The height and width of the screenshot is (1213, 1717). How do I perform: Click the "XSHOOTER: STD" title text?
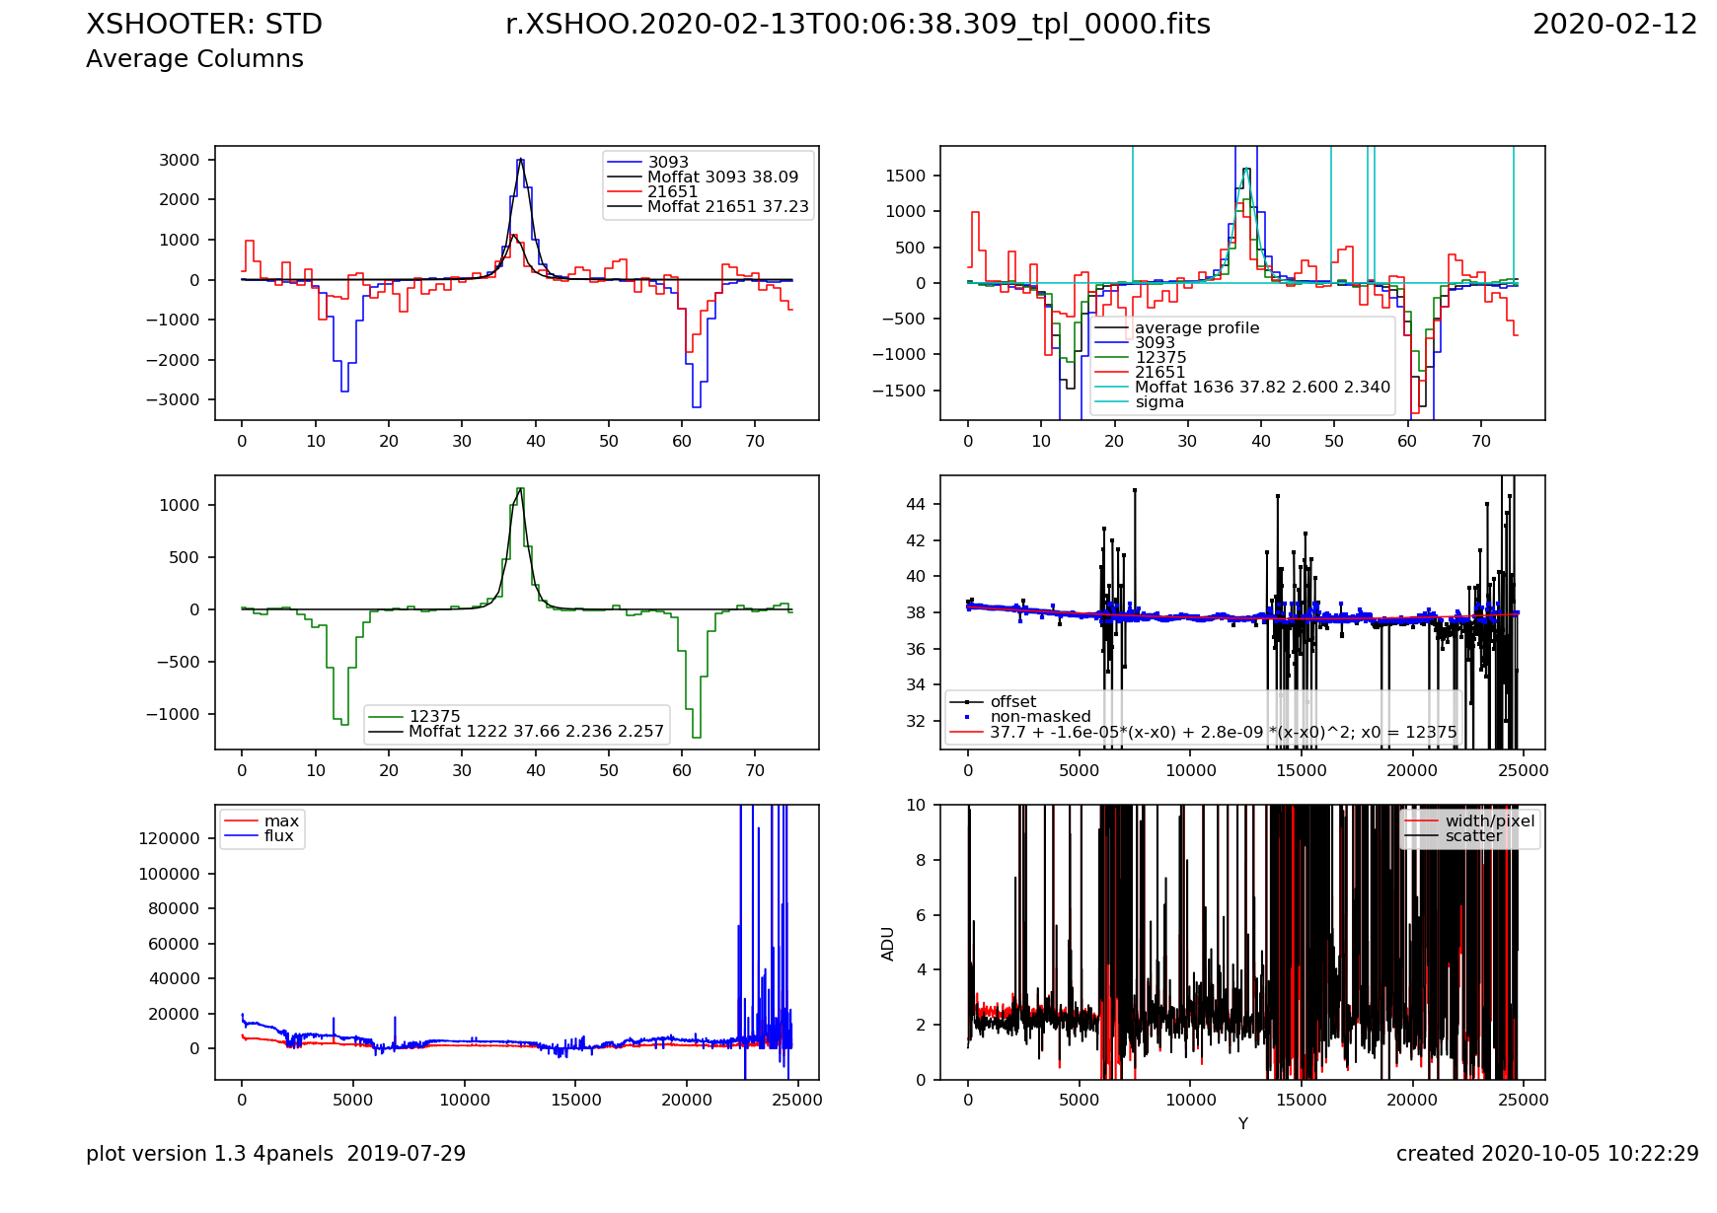(x=204, y=25)
